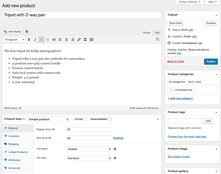The height and width of the screenshot is (174, 221).
Task: Open the Inventory product data tab
Action: (x=14, y=136)
